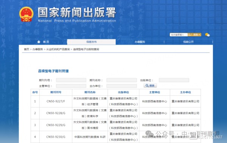Click journal name 中国科技期刊数据库 科研

point(90,137)
